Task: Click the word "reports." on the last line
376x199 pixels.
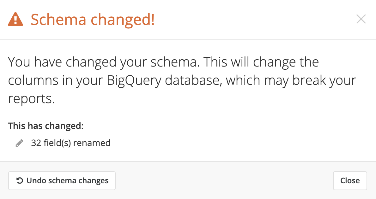Action: (x=31, y=99)
